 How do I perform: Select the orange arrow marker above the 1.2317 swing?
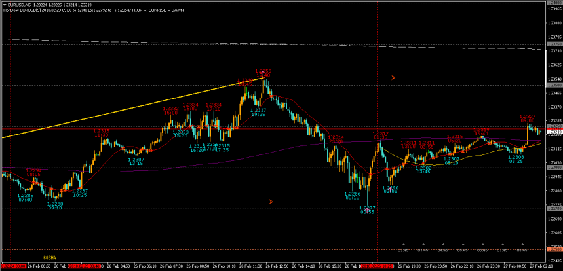(x=393, y=77)
